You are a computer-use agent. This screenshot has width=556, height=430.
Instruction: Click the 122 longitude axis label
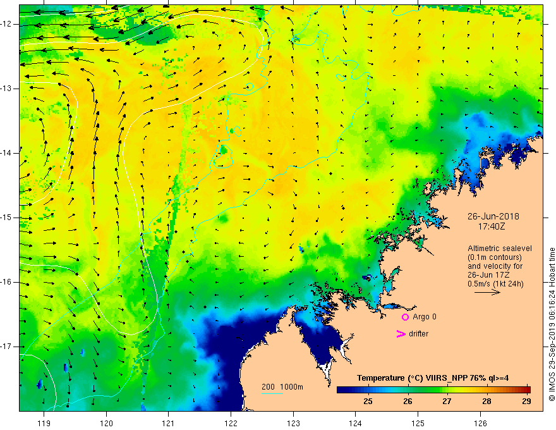pos(231,423)
